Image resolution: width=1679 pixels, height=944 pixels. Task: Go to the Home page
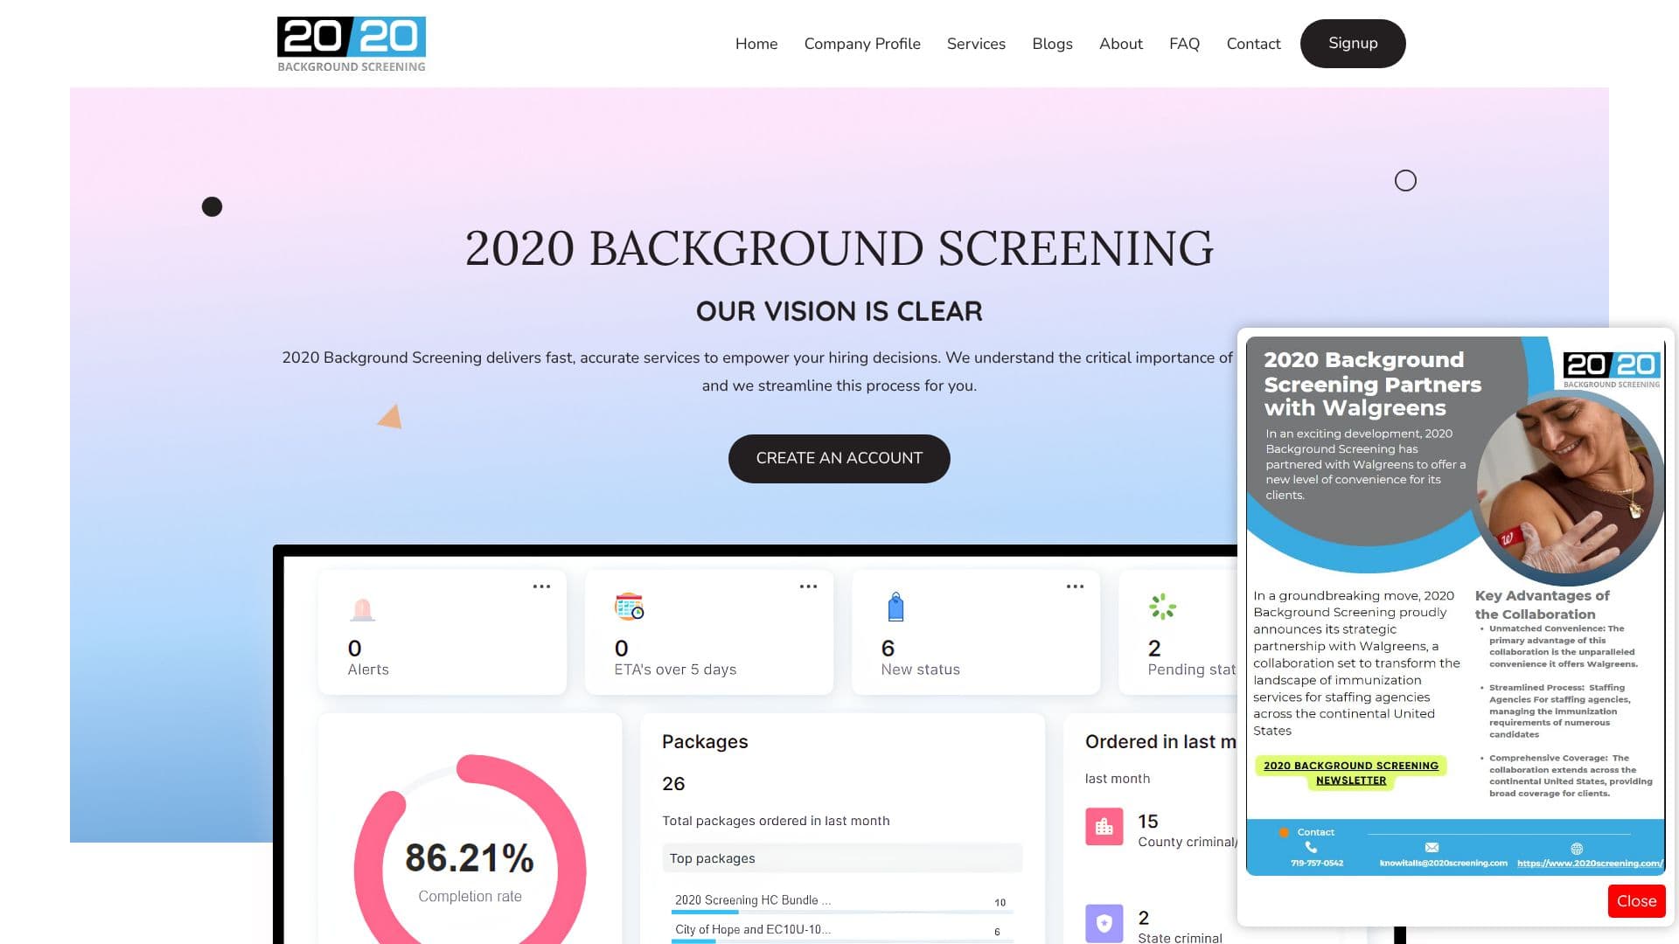tap(756, 44)
